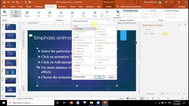Click the Windows Start button

click(4, 103)
